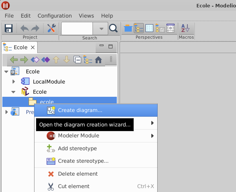This screenshot has height=192, width=236.
Task: Go to home in the browser toolbar
Action: pos(98,60)
